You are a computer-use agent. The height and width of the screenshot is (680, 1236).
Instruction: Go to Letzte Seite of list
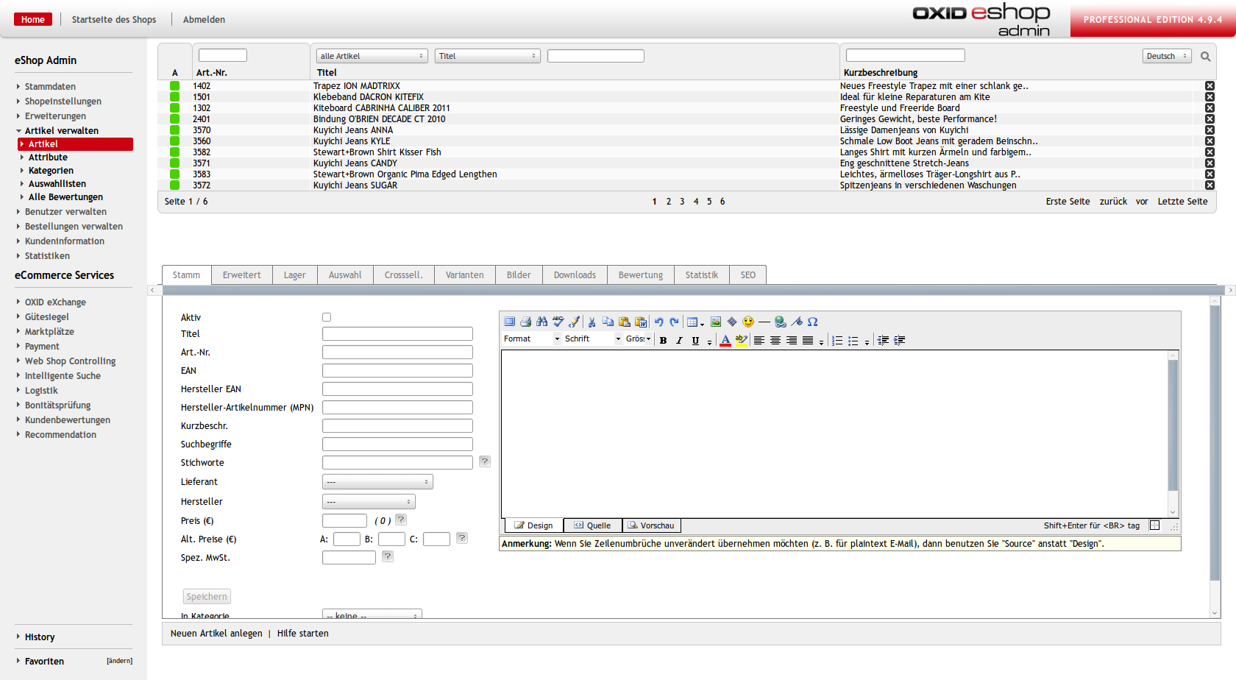[1182, 202]
